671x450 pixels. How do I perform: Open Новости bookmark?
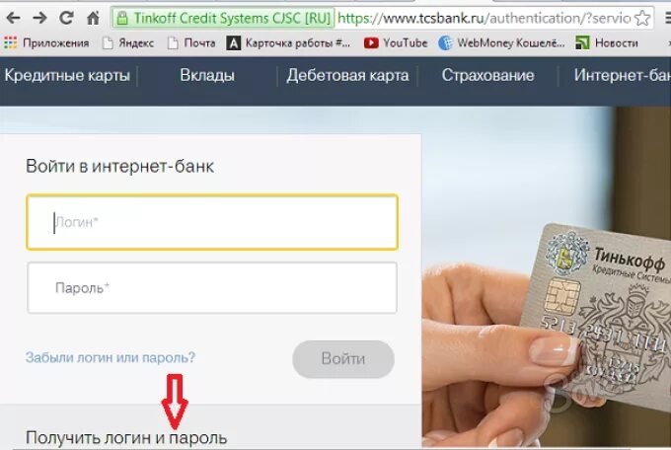607,42
